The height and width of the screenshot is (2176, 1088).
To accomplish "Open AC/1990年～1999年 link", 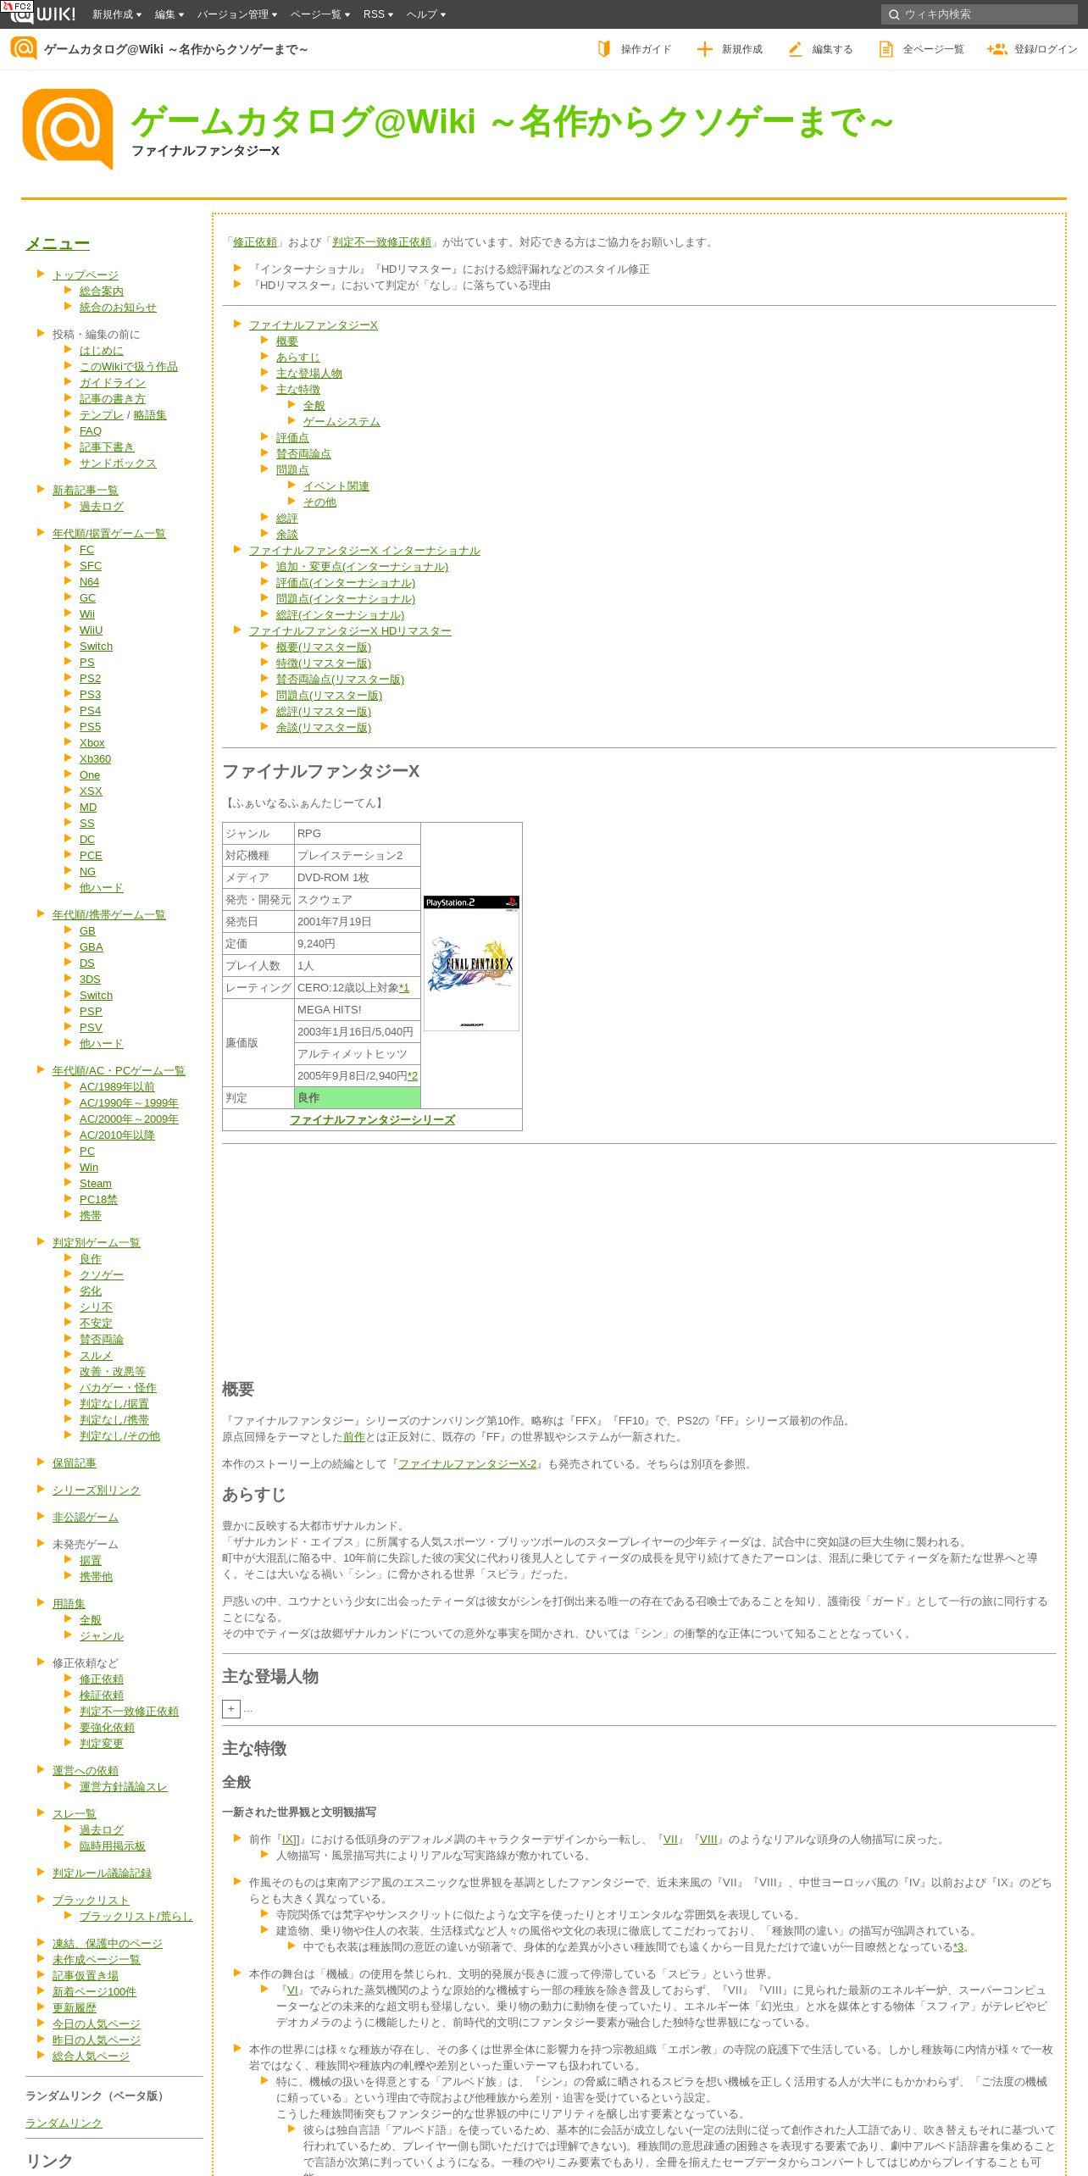I will pos(129,1103).
